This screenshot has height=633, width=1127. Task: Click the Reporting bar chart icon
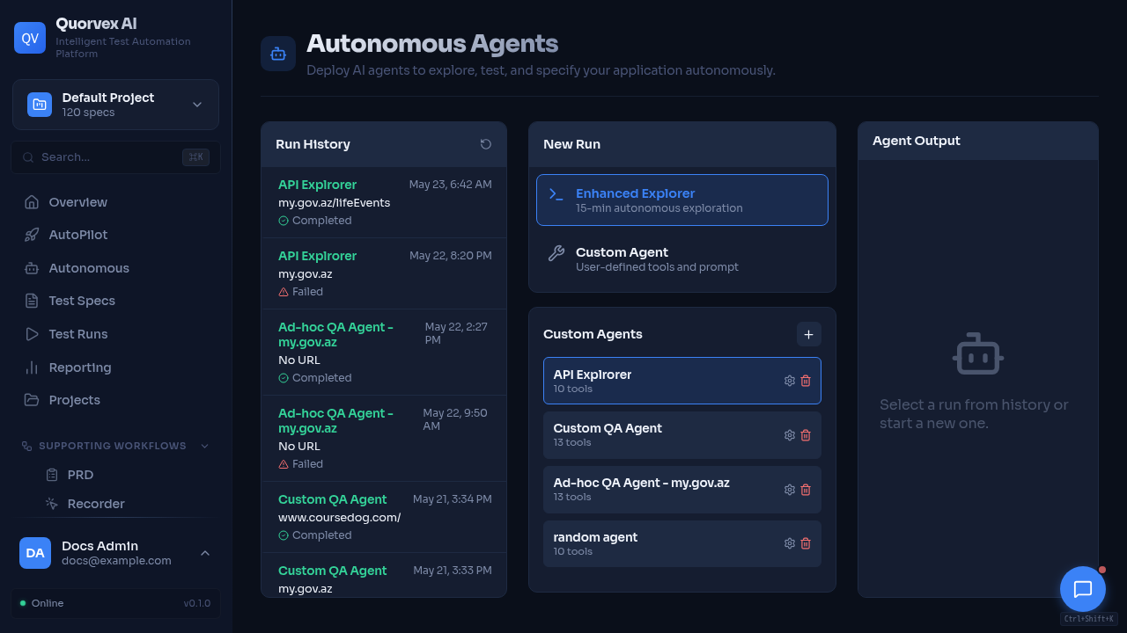(x=32, y=367)
